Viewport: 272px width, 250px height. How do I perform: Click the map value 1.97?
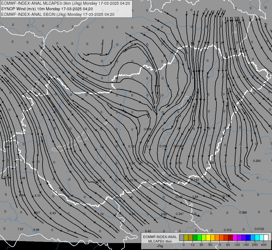[x=132, y=163]
